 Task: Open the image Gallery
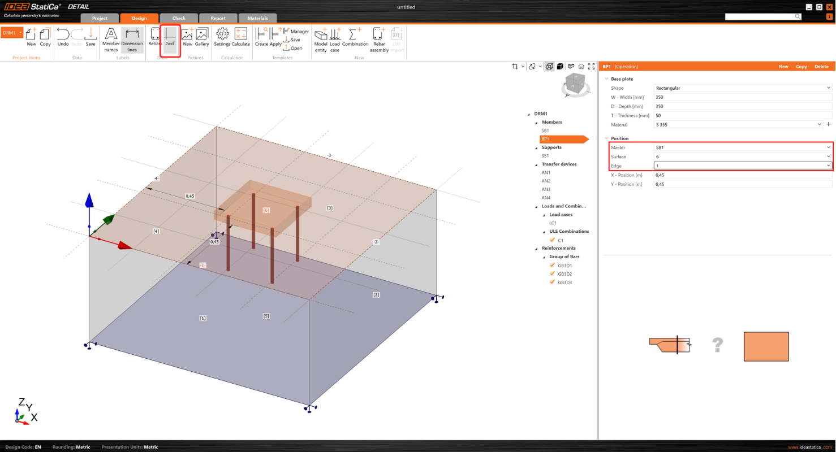[201, 37]
